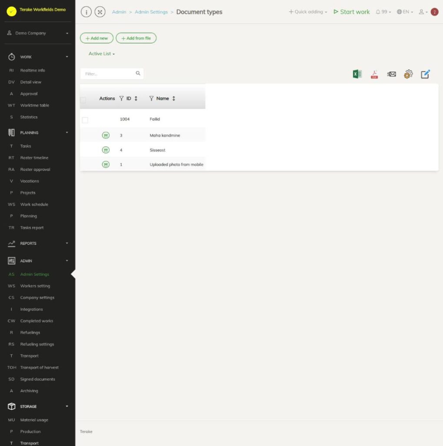The height and width of the screenshot is (446, 443).
Task: Tick the checkbox for Failid row
Action: [x=85, y=120]
